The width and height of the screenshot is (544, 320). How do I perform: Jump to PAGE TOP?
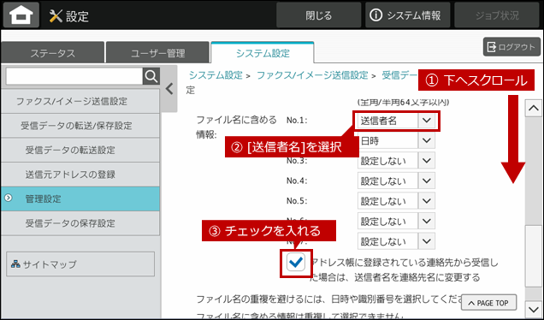(x=488, y=303)
